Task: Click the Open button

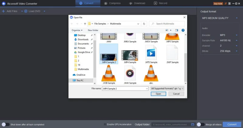Action: 158,94
